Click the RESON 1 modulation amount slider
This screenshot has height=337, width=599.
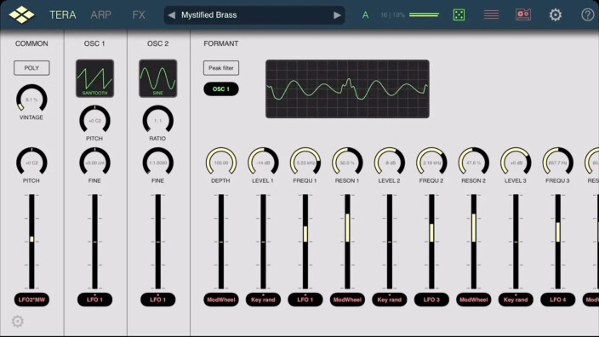tap(347, 242)
